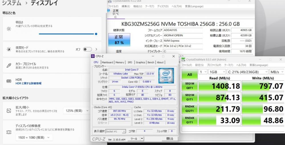Open 設定(S) menu in CrystalDiskMark

[x=199, y=65]
